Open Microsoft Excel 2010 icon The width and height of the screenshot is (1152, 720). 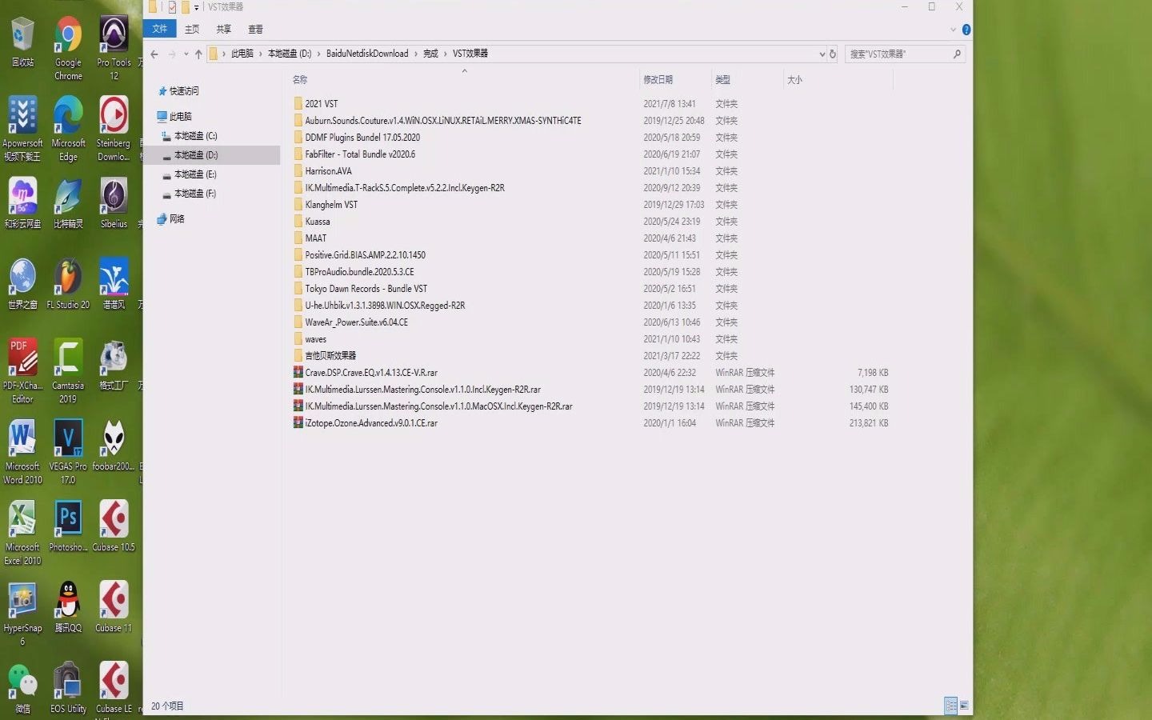(22, 533)
